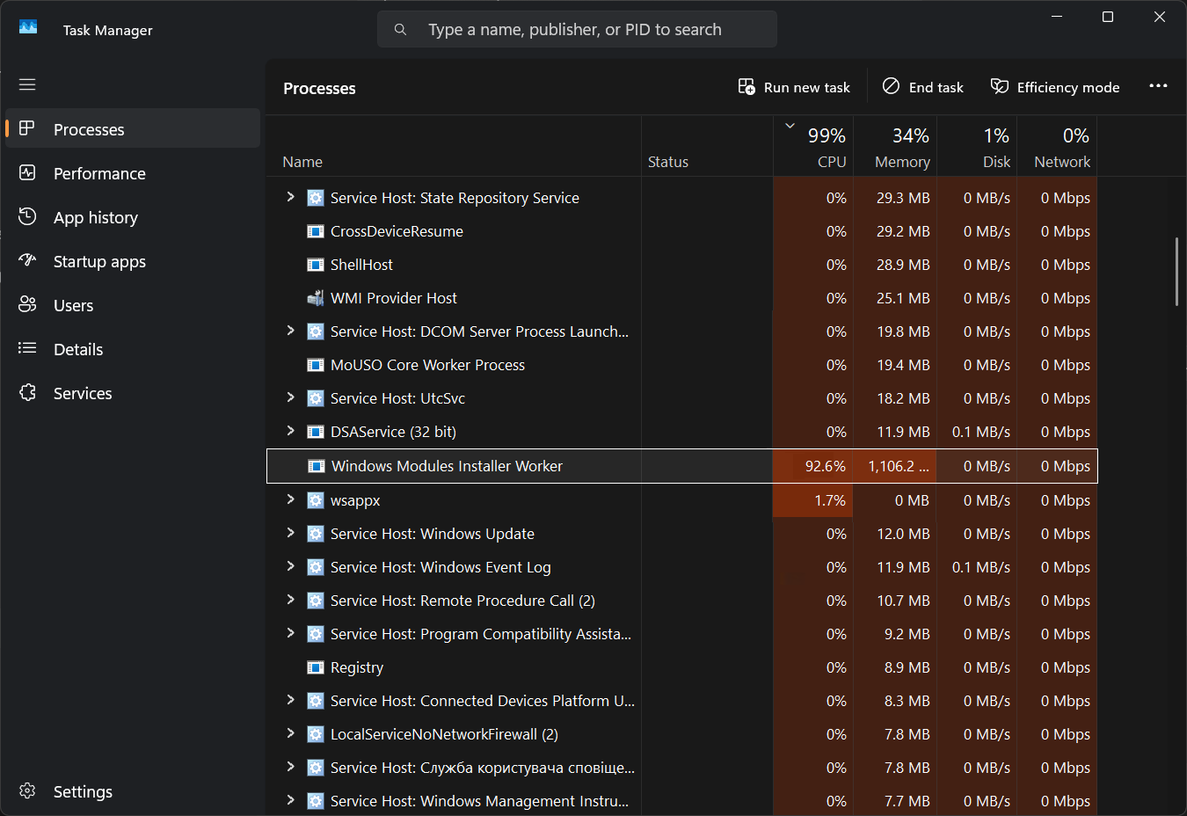Open Settings gear at bottom left
The image size is (1187, 816).
point(27,790)
